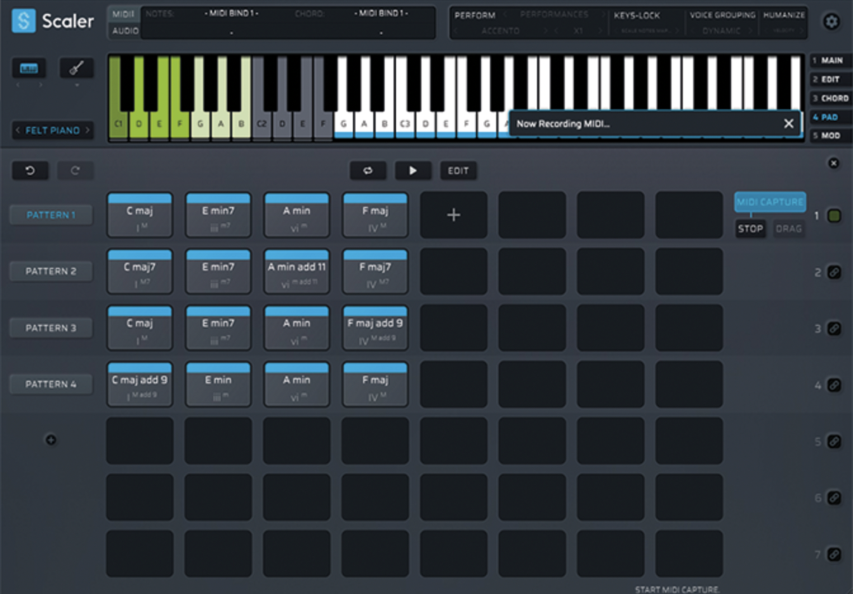The width and height of the screenshot is (853, 594).
Task: Toggle MIDI input mode
Action: click(124, 14)
